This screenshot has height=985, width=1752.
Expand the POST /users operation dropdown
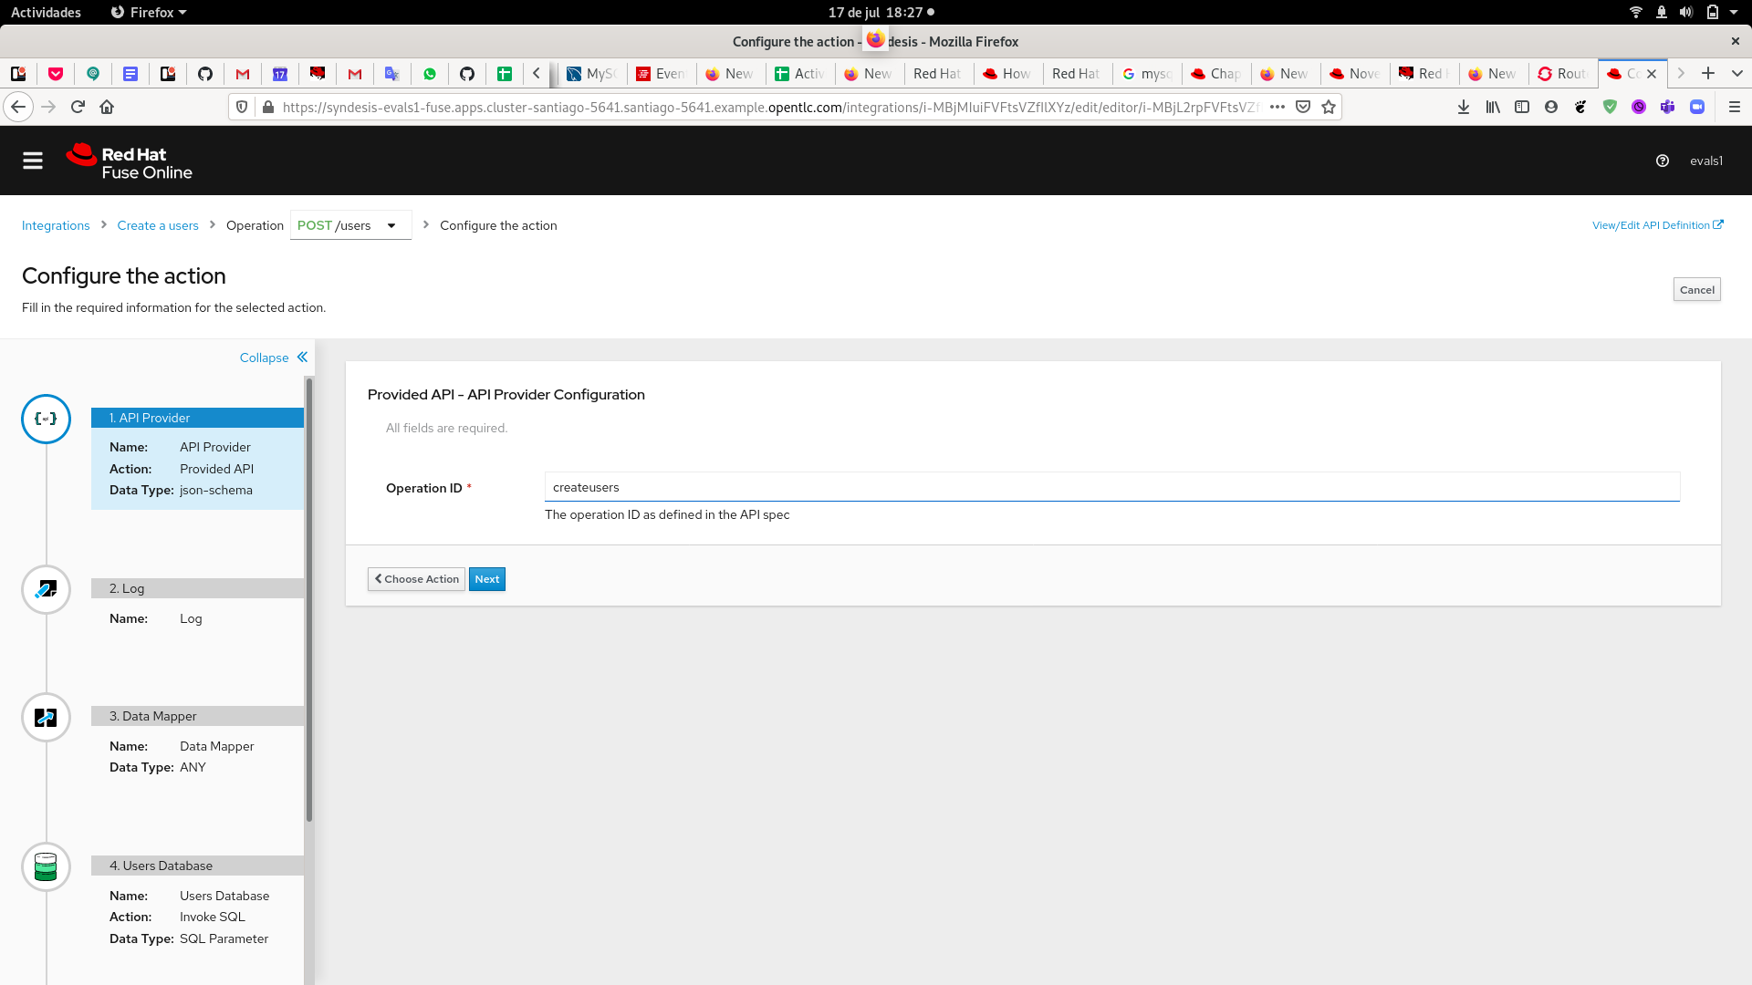(x=391, y=226)
